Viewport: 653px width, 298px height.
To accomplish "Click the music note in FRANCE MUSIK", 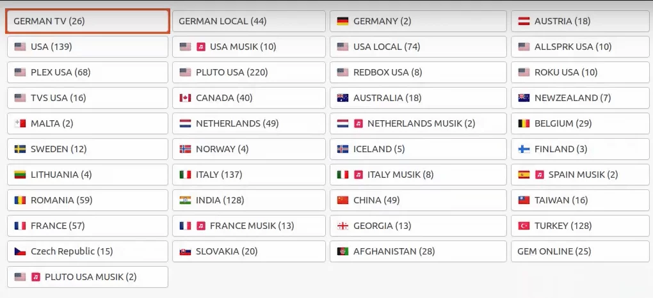I will 200,226.
